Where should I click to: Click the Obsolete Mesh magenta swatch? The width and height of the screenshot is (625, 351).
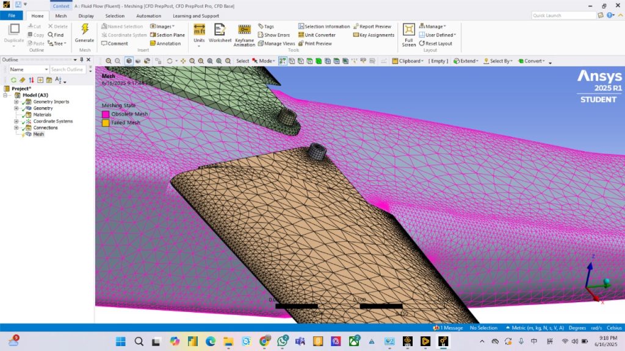pos(106,114)
